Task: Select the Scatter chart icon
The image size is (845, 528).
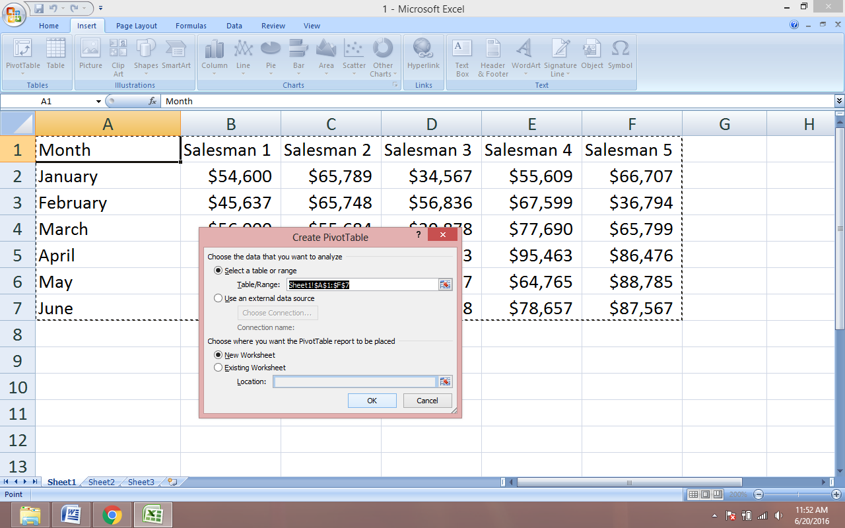Action: [x=354, y=56]
